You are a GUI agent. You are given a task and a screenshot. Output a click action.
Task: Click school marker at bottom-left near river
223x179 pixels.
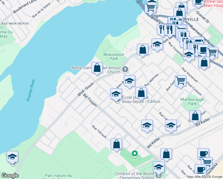13,157
